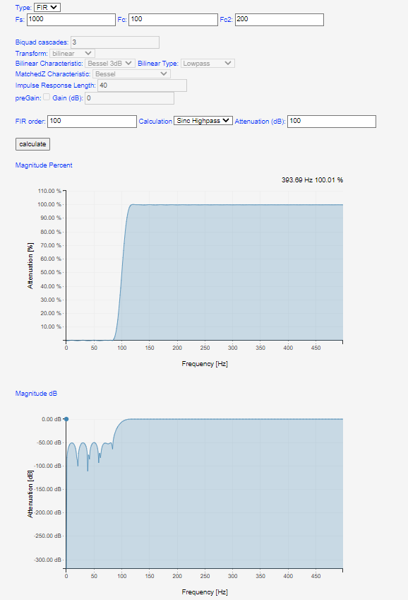Click the calculate button
This screenshot has height=600, width=408.
33,144
